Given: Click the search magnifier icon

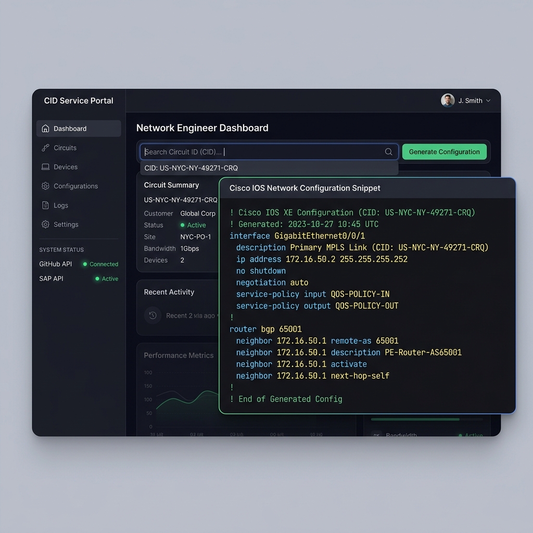Looking at the screenshot, I should [x=388, y=151].
